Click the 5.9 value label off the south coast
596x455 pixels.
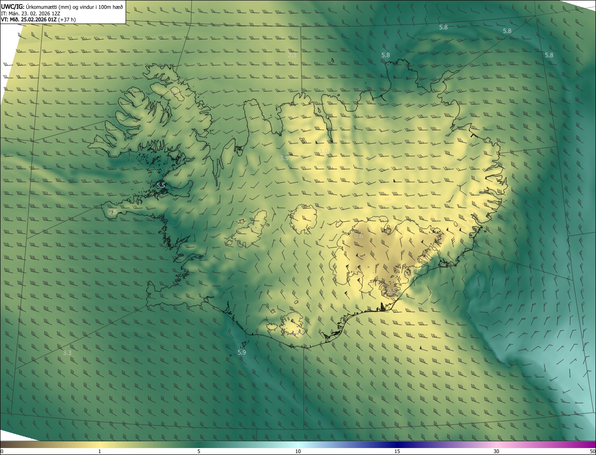tap(242, 353)
